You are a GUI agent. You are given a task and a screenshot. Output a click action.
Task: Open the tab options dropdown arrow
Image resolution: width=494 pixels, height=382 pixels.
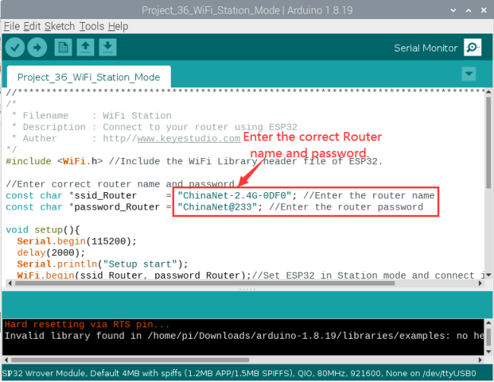(468, 74)
